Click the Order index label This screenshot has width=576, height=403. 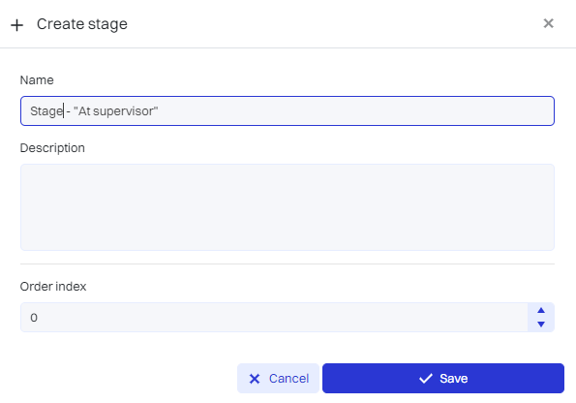(53, 287)
